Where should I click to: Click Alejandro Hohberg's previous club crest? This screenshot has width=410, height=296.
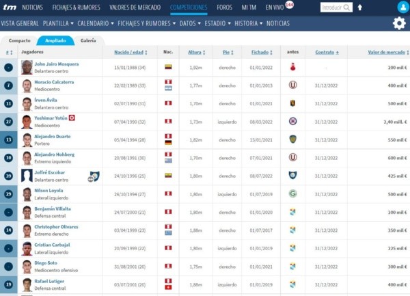[292, 157]
